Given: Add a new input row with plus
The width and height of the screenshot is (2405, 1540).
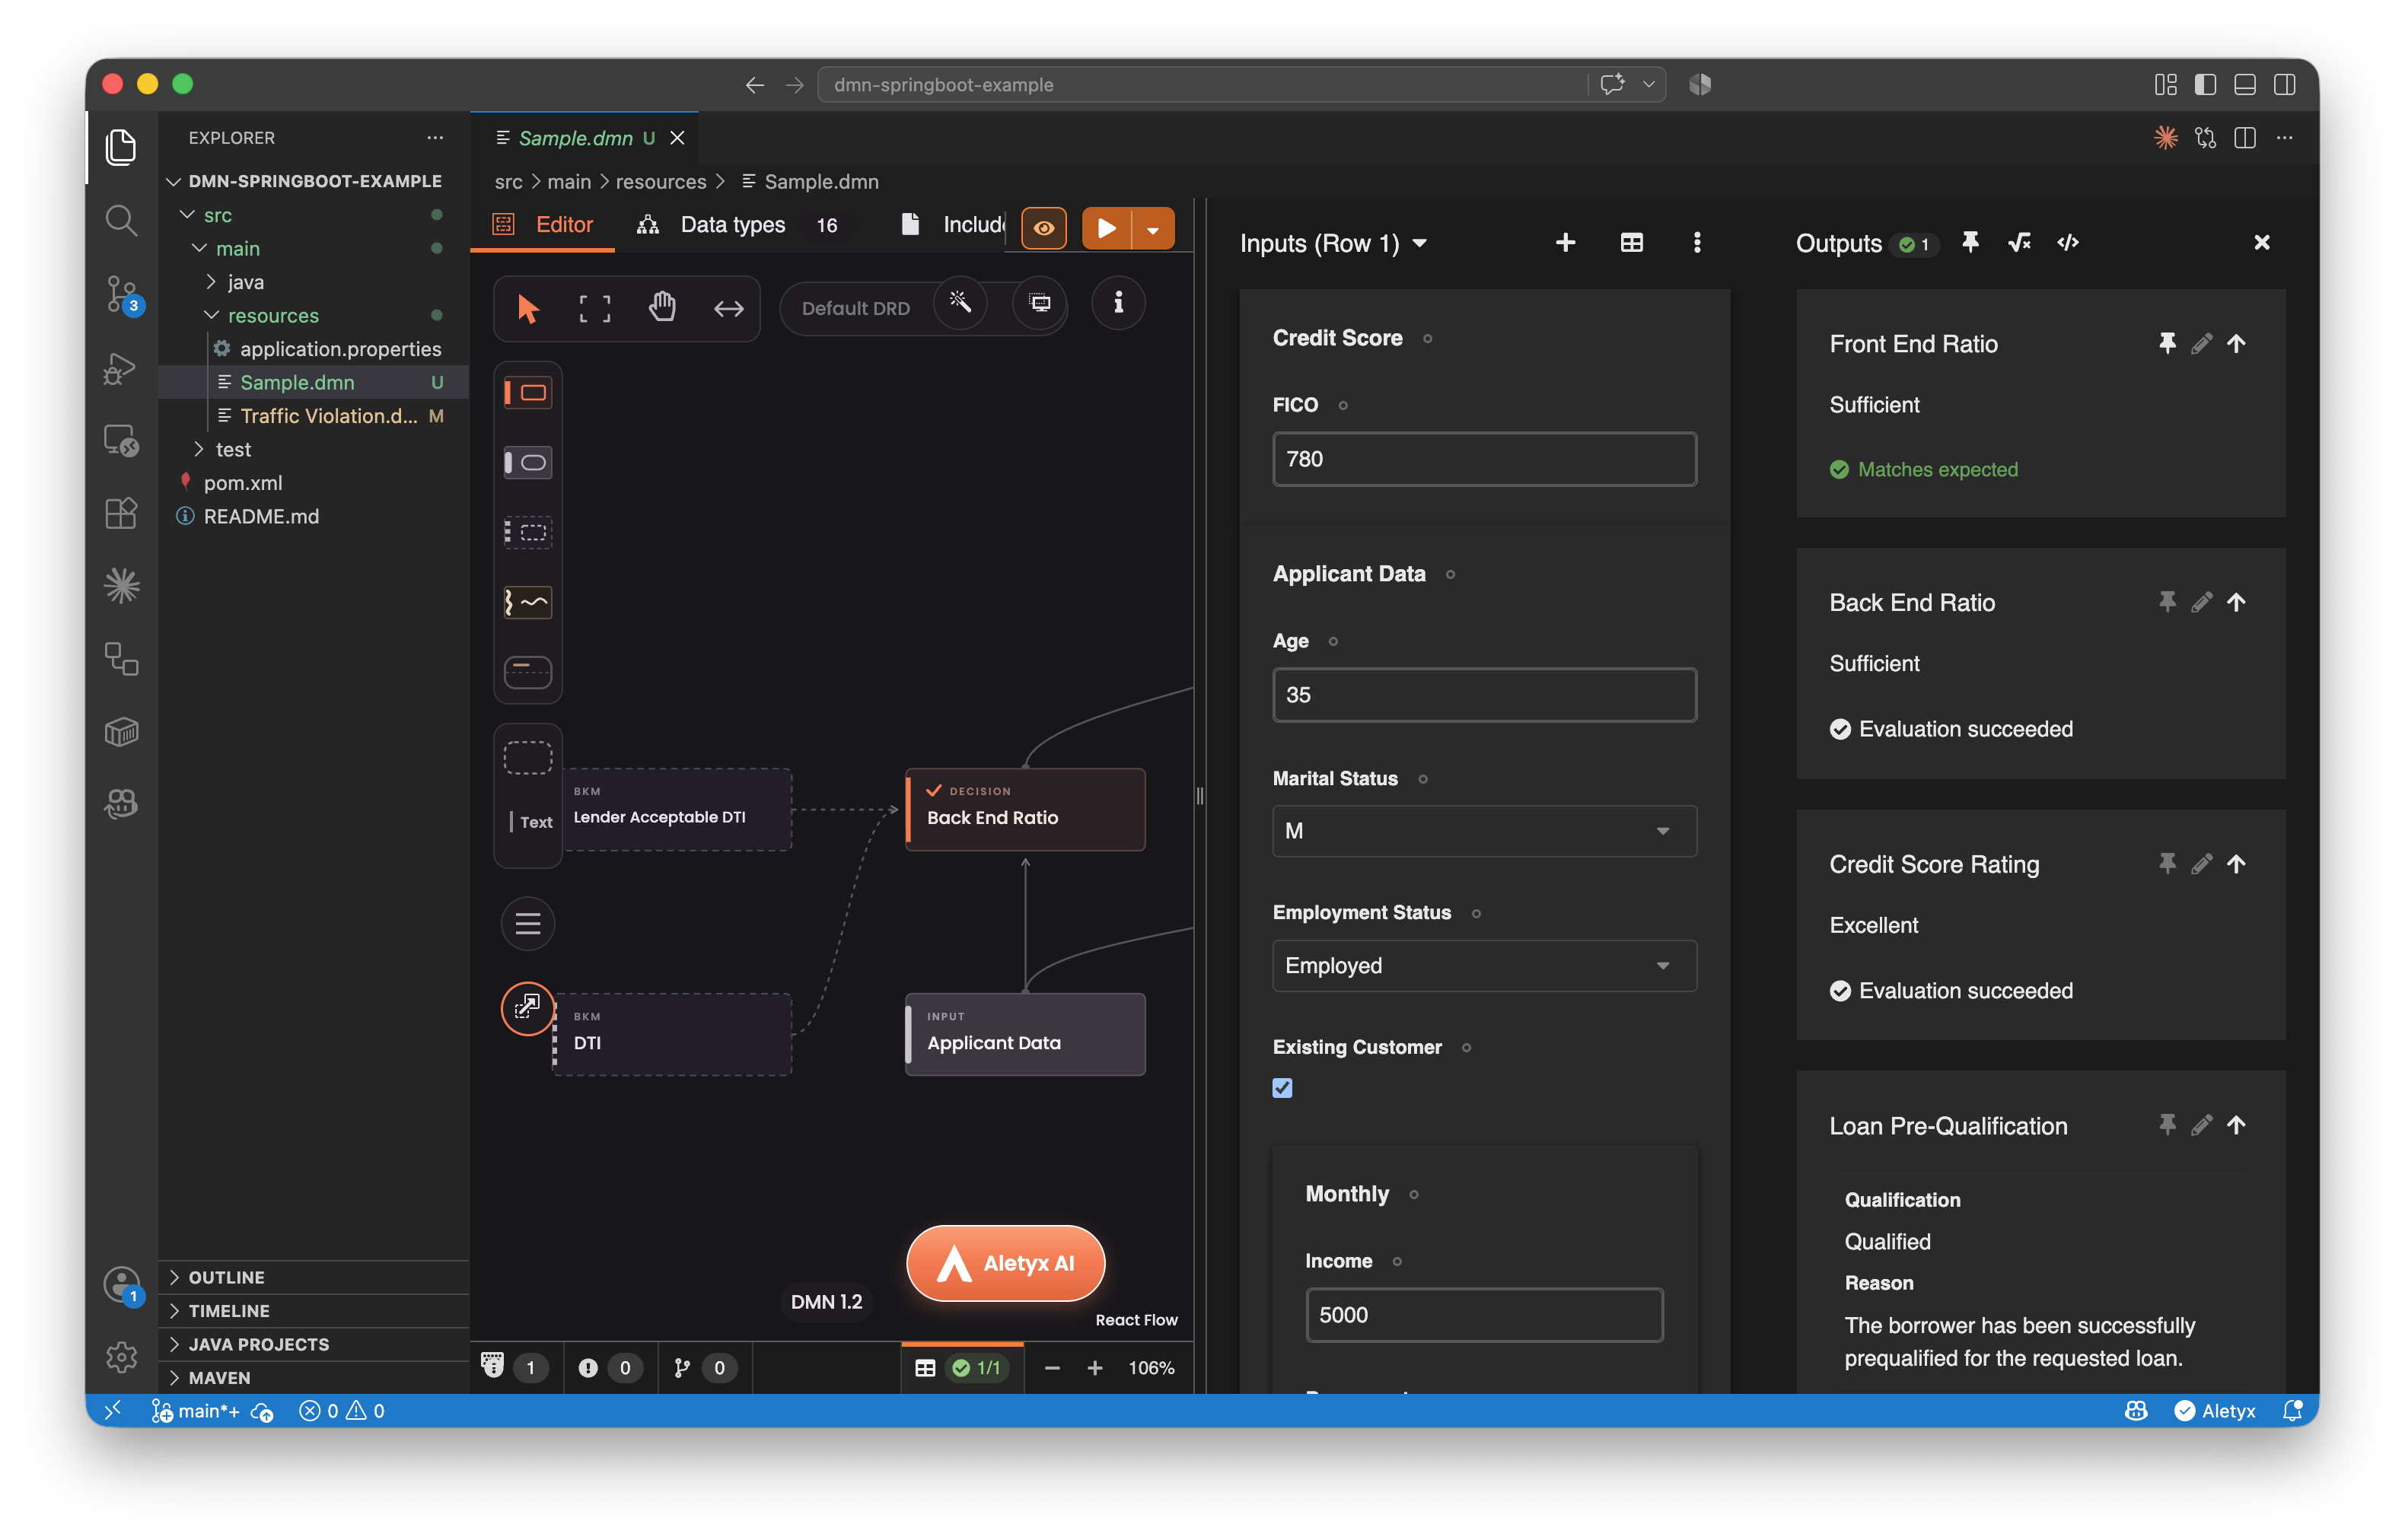Looking at the screenshot, I should pyautogui.click(x=1565, y=243).
